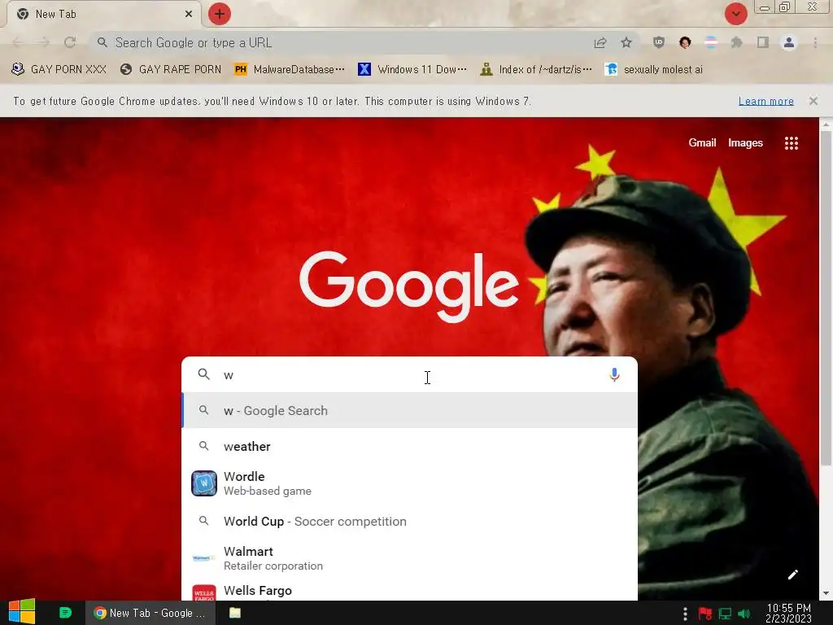Click the Walmart logo thumbnail
Screen dimensions: 833x625
pos(204,558)
